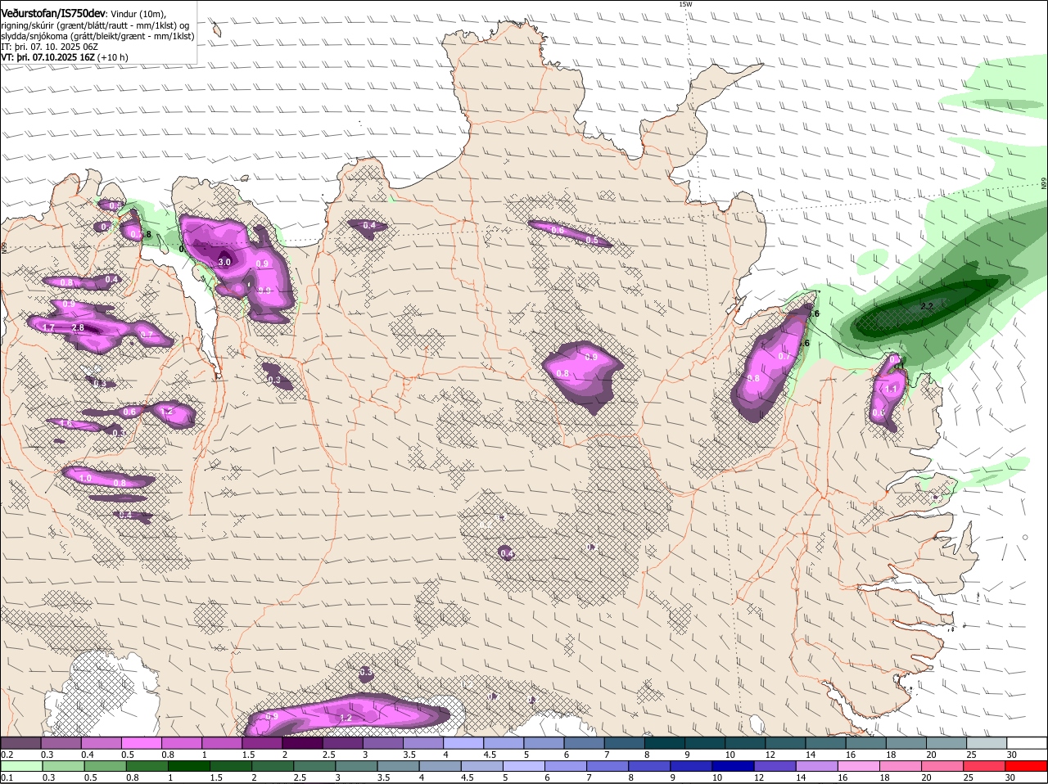The width and height of the screenshot is (1048, 784).
Task: Select the lower legend dark green swatch between 1 and 1.5
Action: click(189, 766)
